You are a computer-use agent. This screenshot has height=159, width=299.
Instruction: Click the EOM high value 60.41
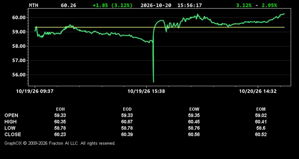pyautogui.click(x=261, y=122)
